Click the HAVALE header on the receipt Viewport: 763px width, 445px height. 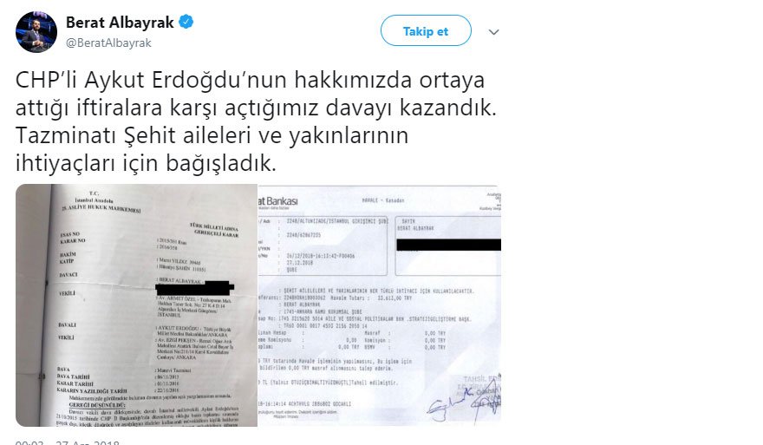(x=383, y=200)
